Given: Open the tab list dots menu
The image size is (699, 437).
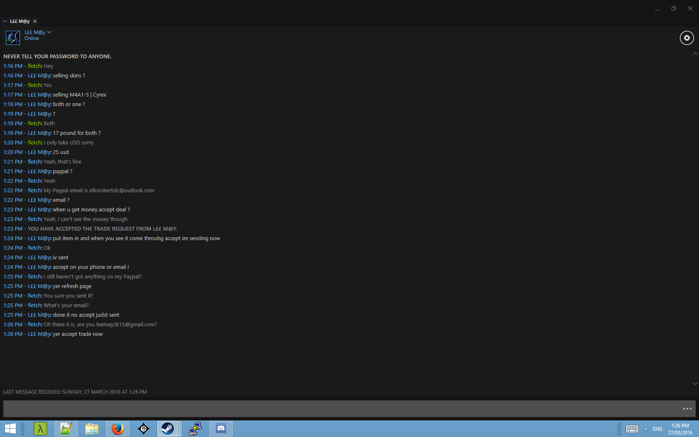Looking at the screenshot, I should click(5, 21).
